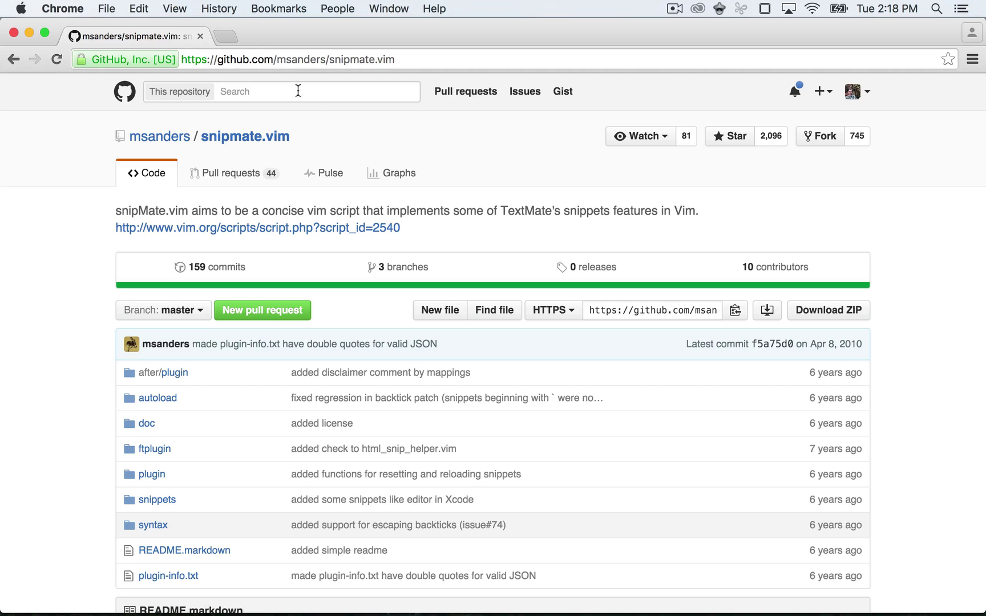Open the Notification Center list icon
Image resolution: width=986 pixels, height=616 pixels.
click(961, 9)
